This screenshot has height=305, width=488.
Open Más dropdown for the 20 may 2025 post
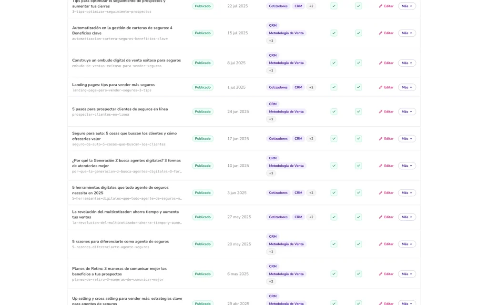(407, 244)
